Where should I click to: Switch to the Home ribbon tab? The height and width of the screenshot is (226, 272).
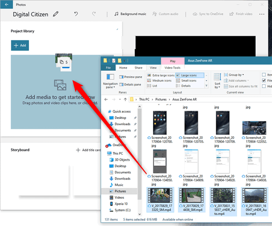pyautogui.click(x=123, y=68)
